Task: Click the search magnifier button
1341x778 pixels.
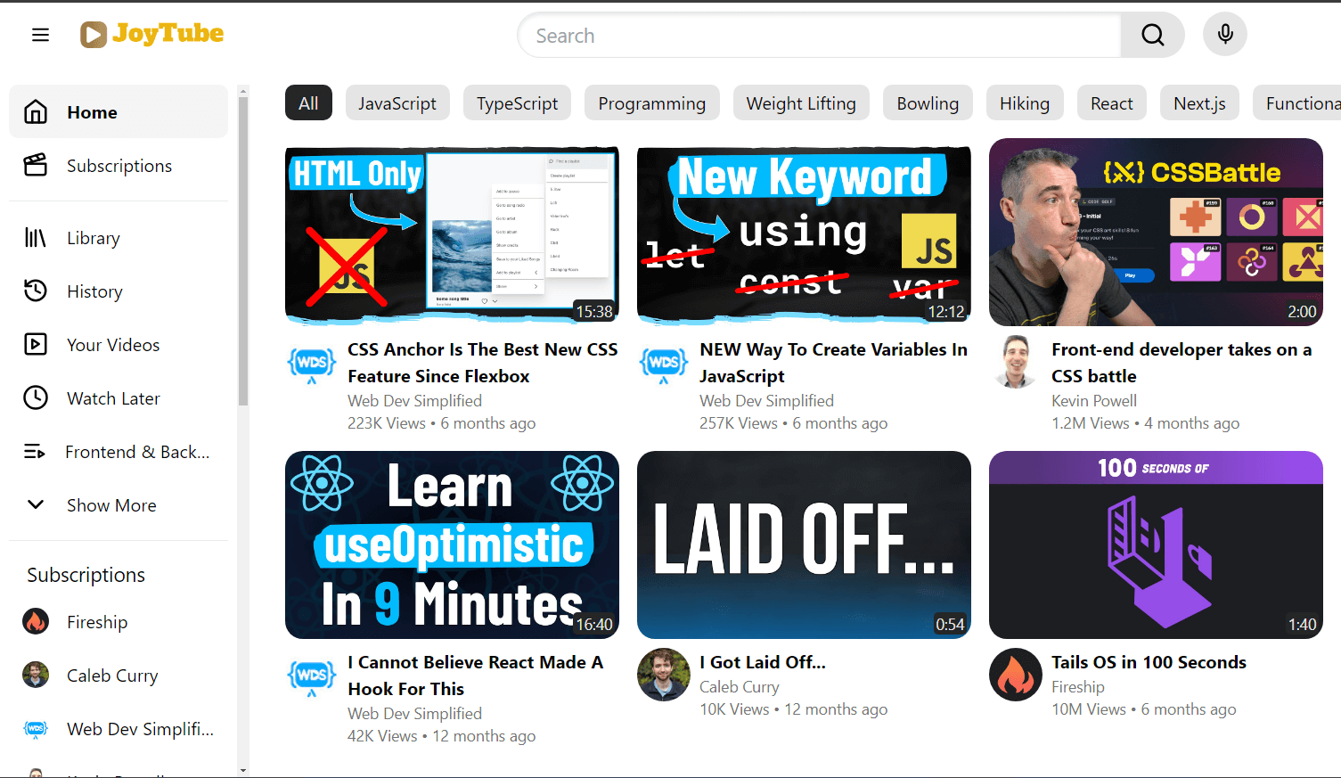Action: click(1152, 35)
